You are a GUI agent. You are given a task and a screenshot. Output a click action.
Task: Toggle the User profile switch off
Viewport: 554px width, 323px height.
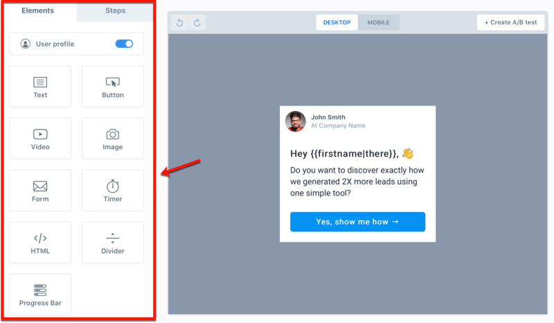[124, 44]
